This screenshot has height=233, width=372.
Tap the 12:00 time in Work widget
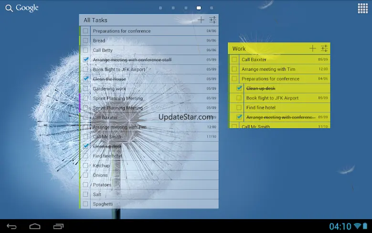click(323, 69)
